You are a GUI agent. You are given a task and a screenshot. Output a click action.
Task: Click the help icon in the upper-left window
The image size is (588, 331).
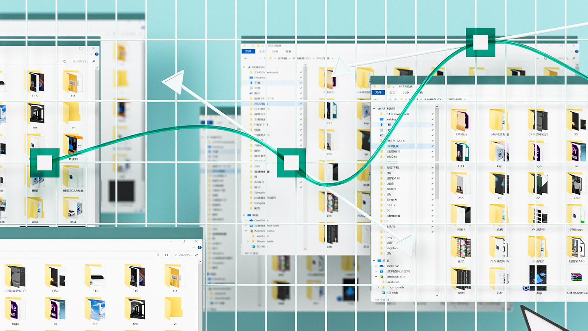tap(97, 54)
